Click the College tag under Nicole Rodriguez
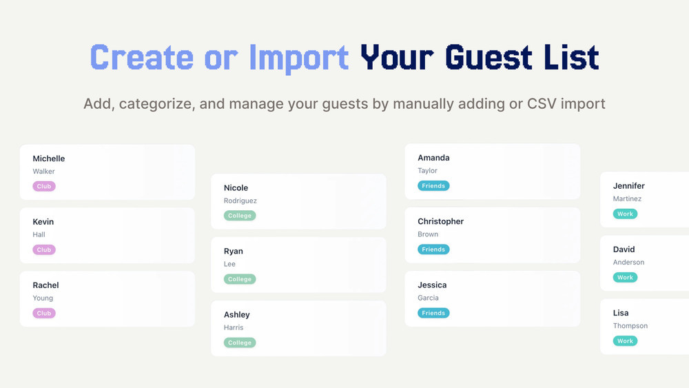 point(240,216)
